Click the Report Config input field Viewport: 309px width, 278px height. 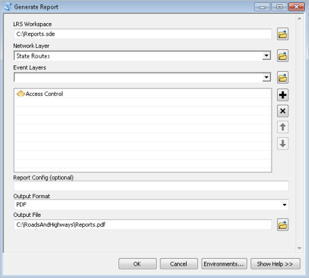click(151, 186)
